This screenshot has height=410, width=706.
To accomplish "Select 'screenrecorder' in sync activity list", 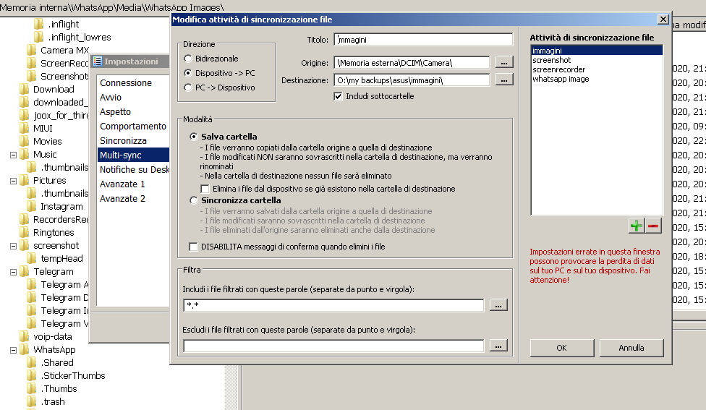I will pyautogui.click(x=597, y=69).
